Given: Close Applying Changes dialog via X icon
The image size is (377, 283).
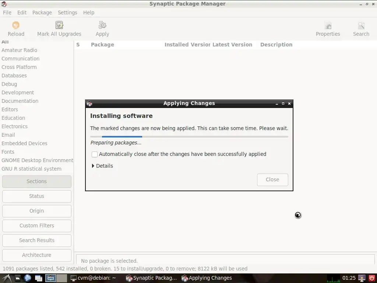Looking at the screenshot, I should coord(289,104).
